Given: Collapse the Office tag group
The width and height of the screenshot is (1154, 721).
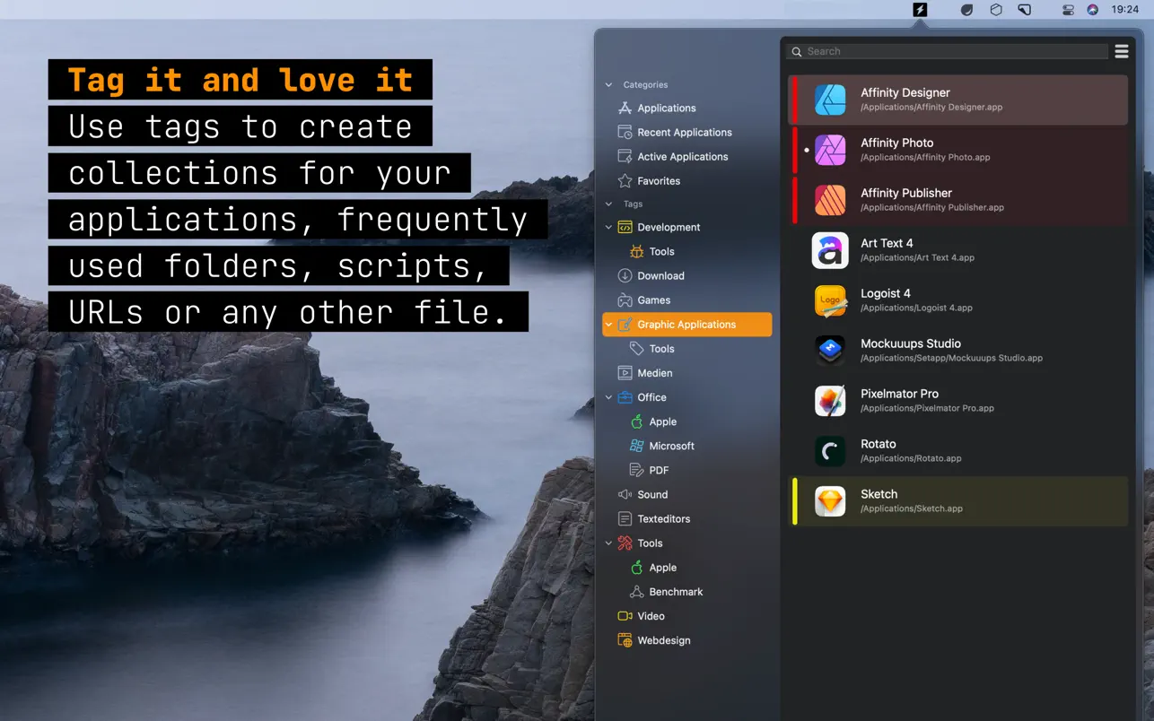Looking at the screenshot, I should pos(609,397).
